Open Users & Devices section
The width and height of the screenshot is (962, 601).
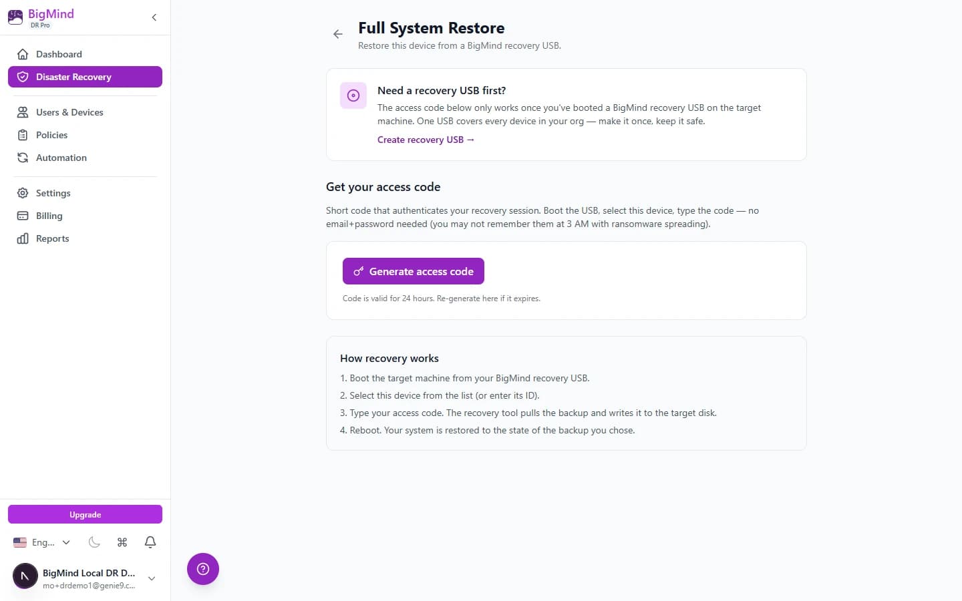85,112
